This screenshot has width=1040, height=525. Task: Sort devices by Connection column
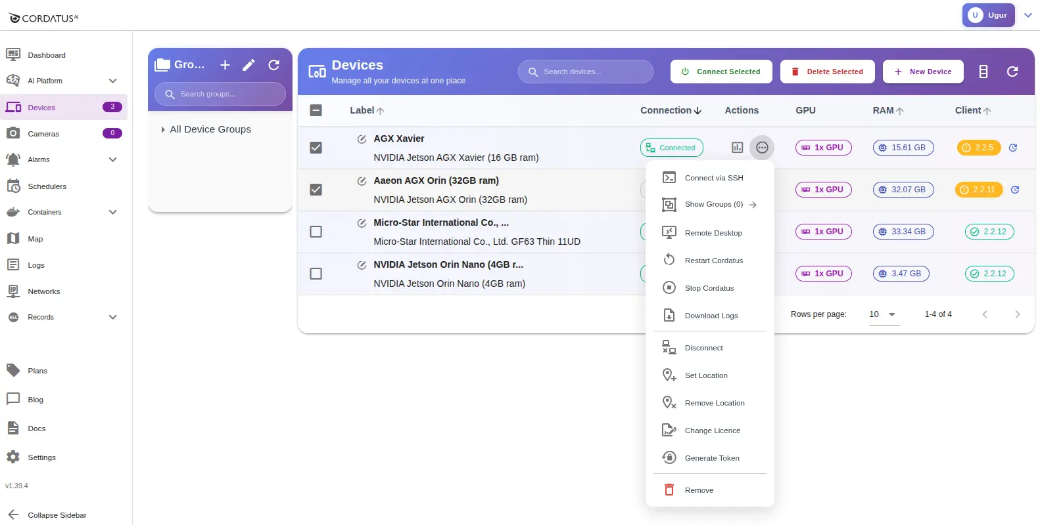point(671,110)
